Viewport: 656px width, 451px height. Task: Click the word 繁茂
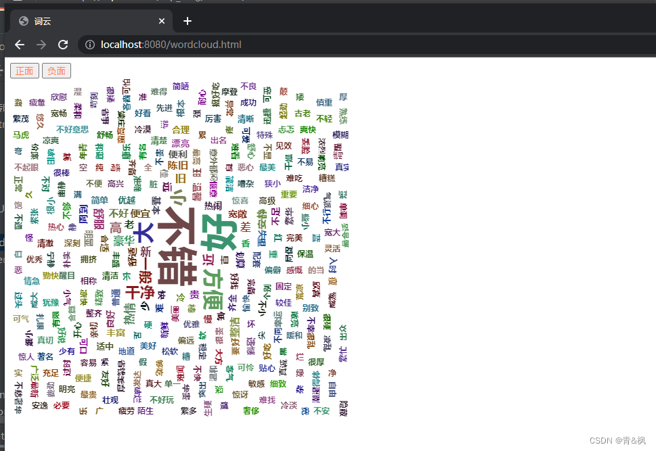(21, 119)
